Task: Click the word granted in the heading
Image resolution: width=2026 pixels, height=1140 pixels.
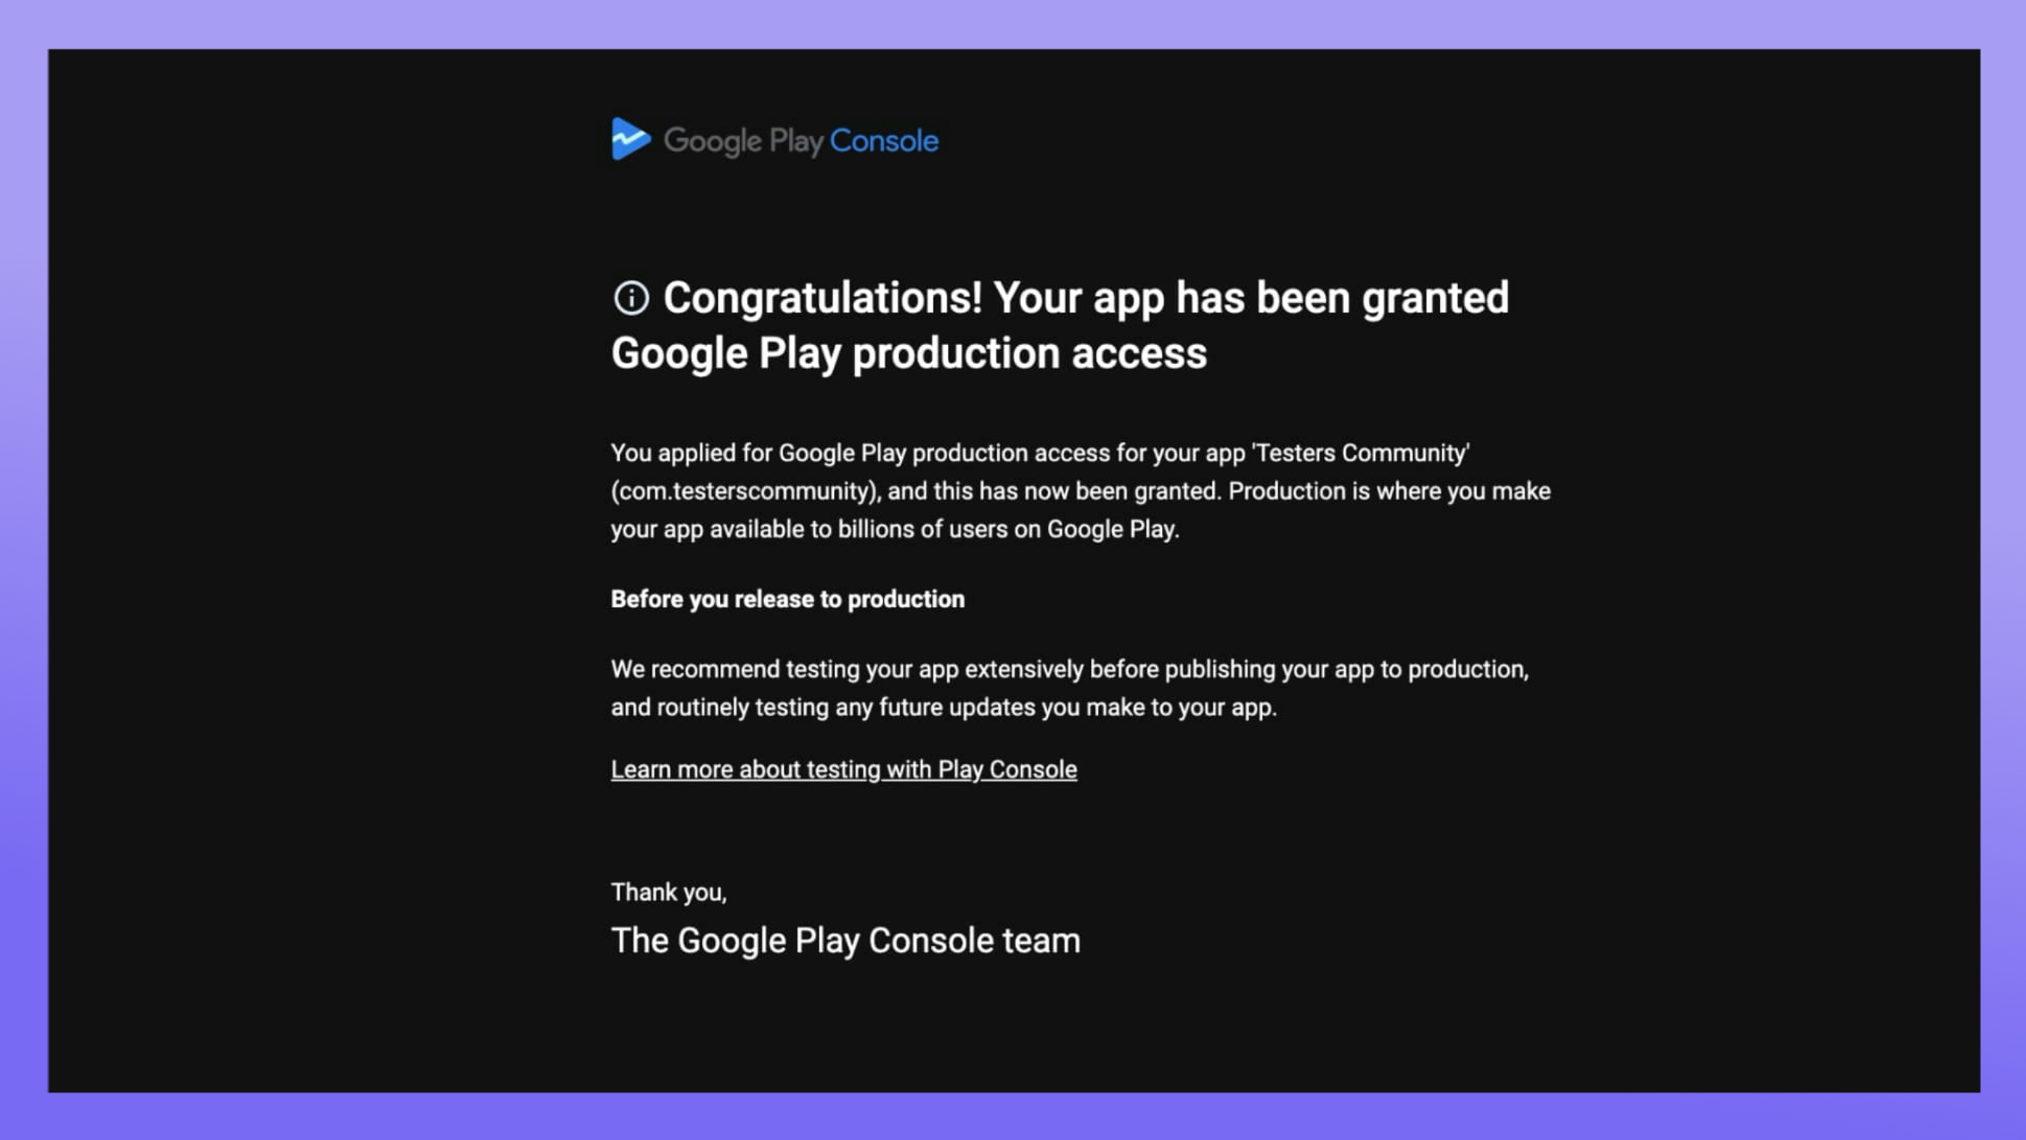Action: (x=1435, y=298)
